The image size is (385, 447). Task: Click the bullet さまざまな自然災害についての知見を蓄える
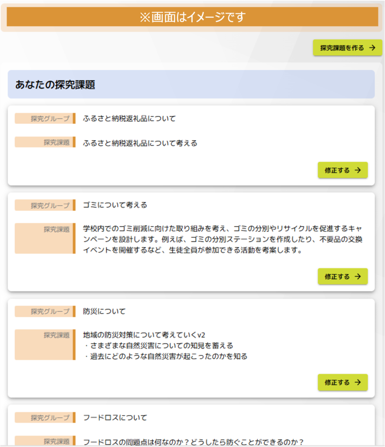pos(158,346)
